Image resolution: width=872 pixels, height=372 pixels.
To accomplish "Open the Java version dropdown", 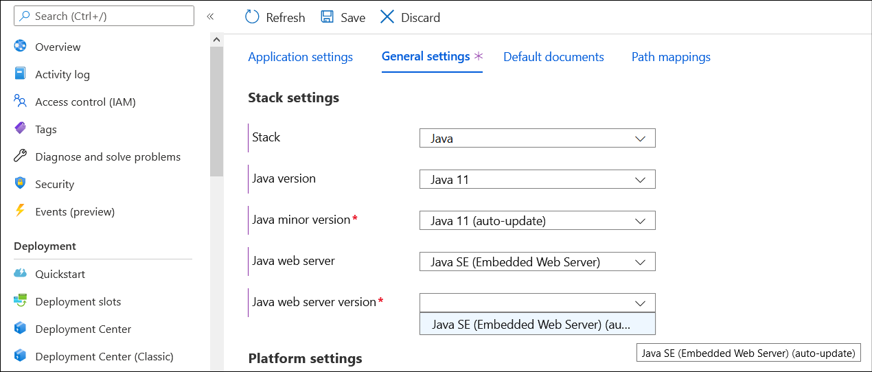I will coord(537,179).
